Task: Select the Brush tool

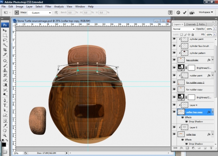Action: 5,66
